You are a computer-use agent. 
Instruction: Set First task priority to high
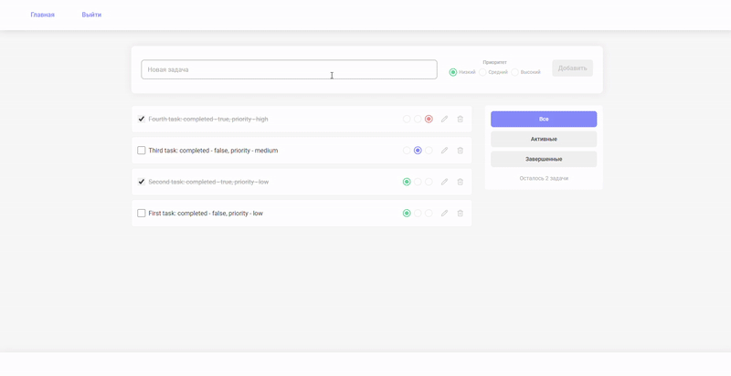pyautogui.click(x=429, y=214)
